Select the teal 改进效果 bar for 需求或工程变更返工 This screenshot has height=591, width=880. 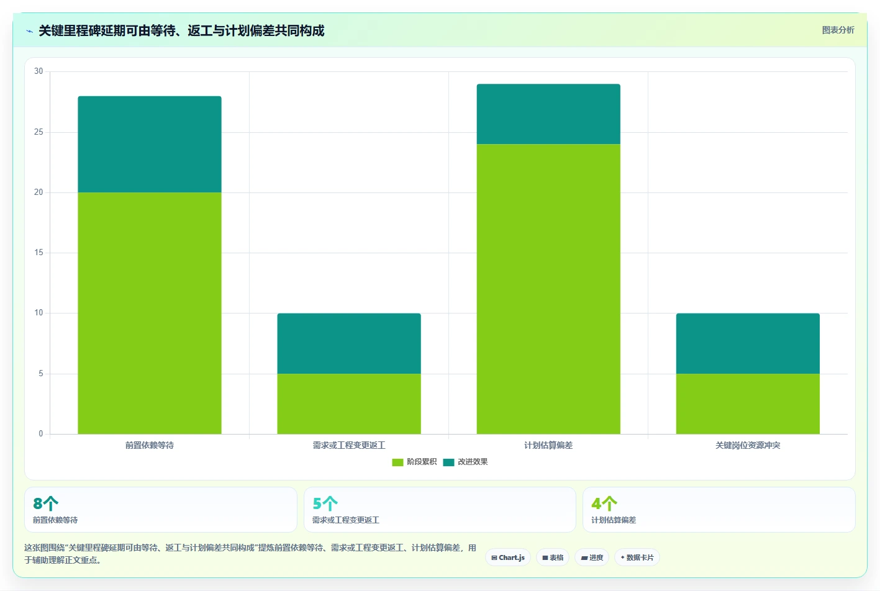click(349, 343)
